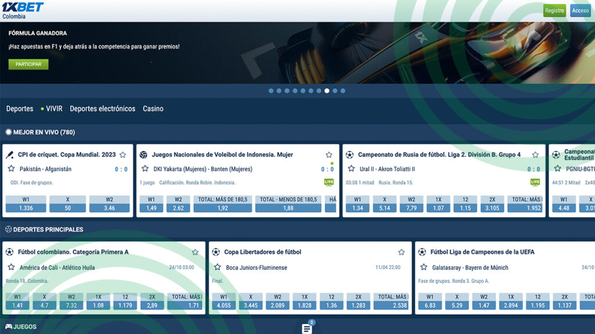Click the MEJOR EN VIVO section icon

click(8, 132)
